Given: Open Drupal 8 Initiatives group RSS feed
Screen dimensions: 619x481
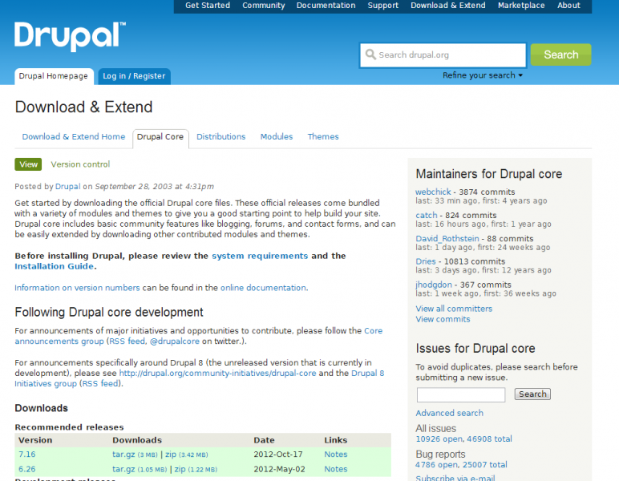Looking at the screenshot, I should pos(100,383).
